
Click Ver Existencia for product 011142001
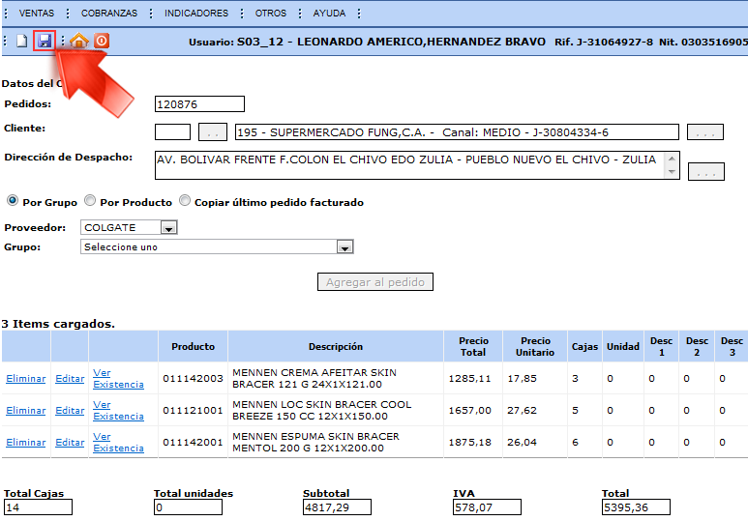coord(118,443)
